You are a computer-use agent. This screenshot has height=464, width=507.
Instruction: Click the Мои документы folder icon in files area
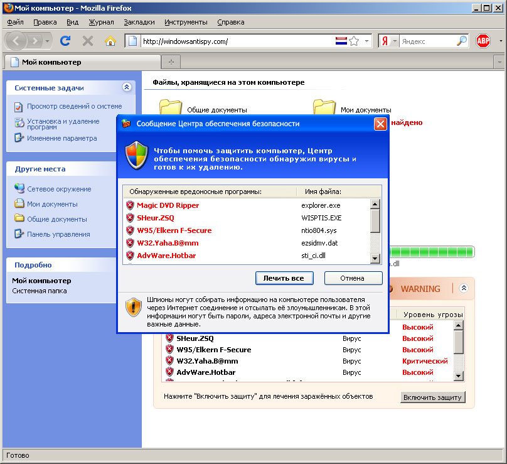(x=324, y=107)
